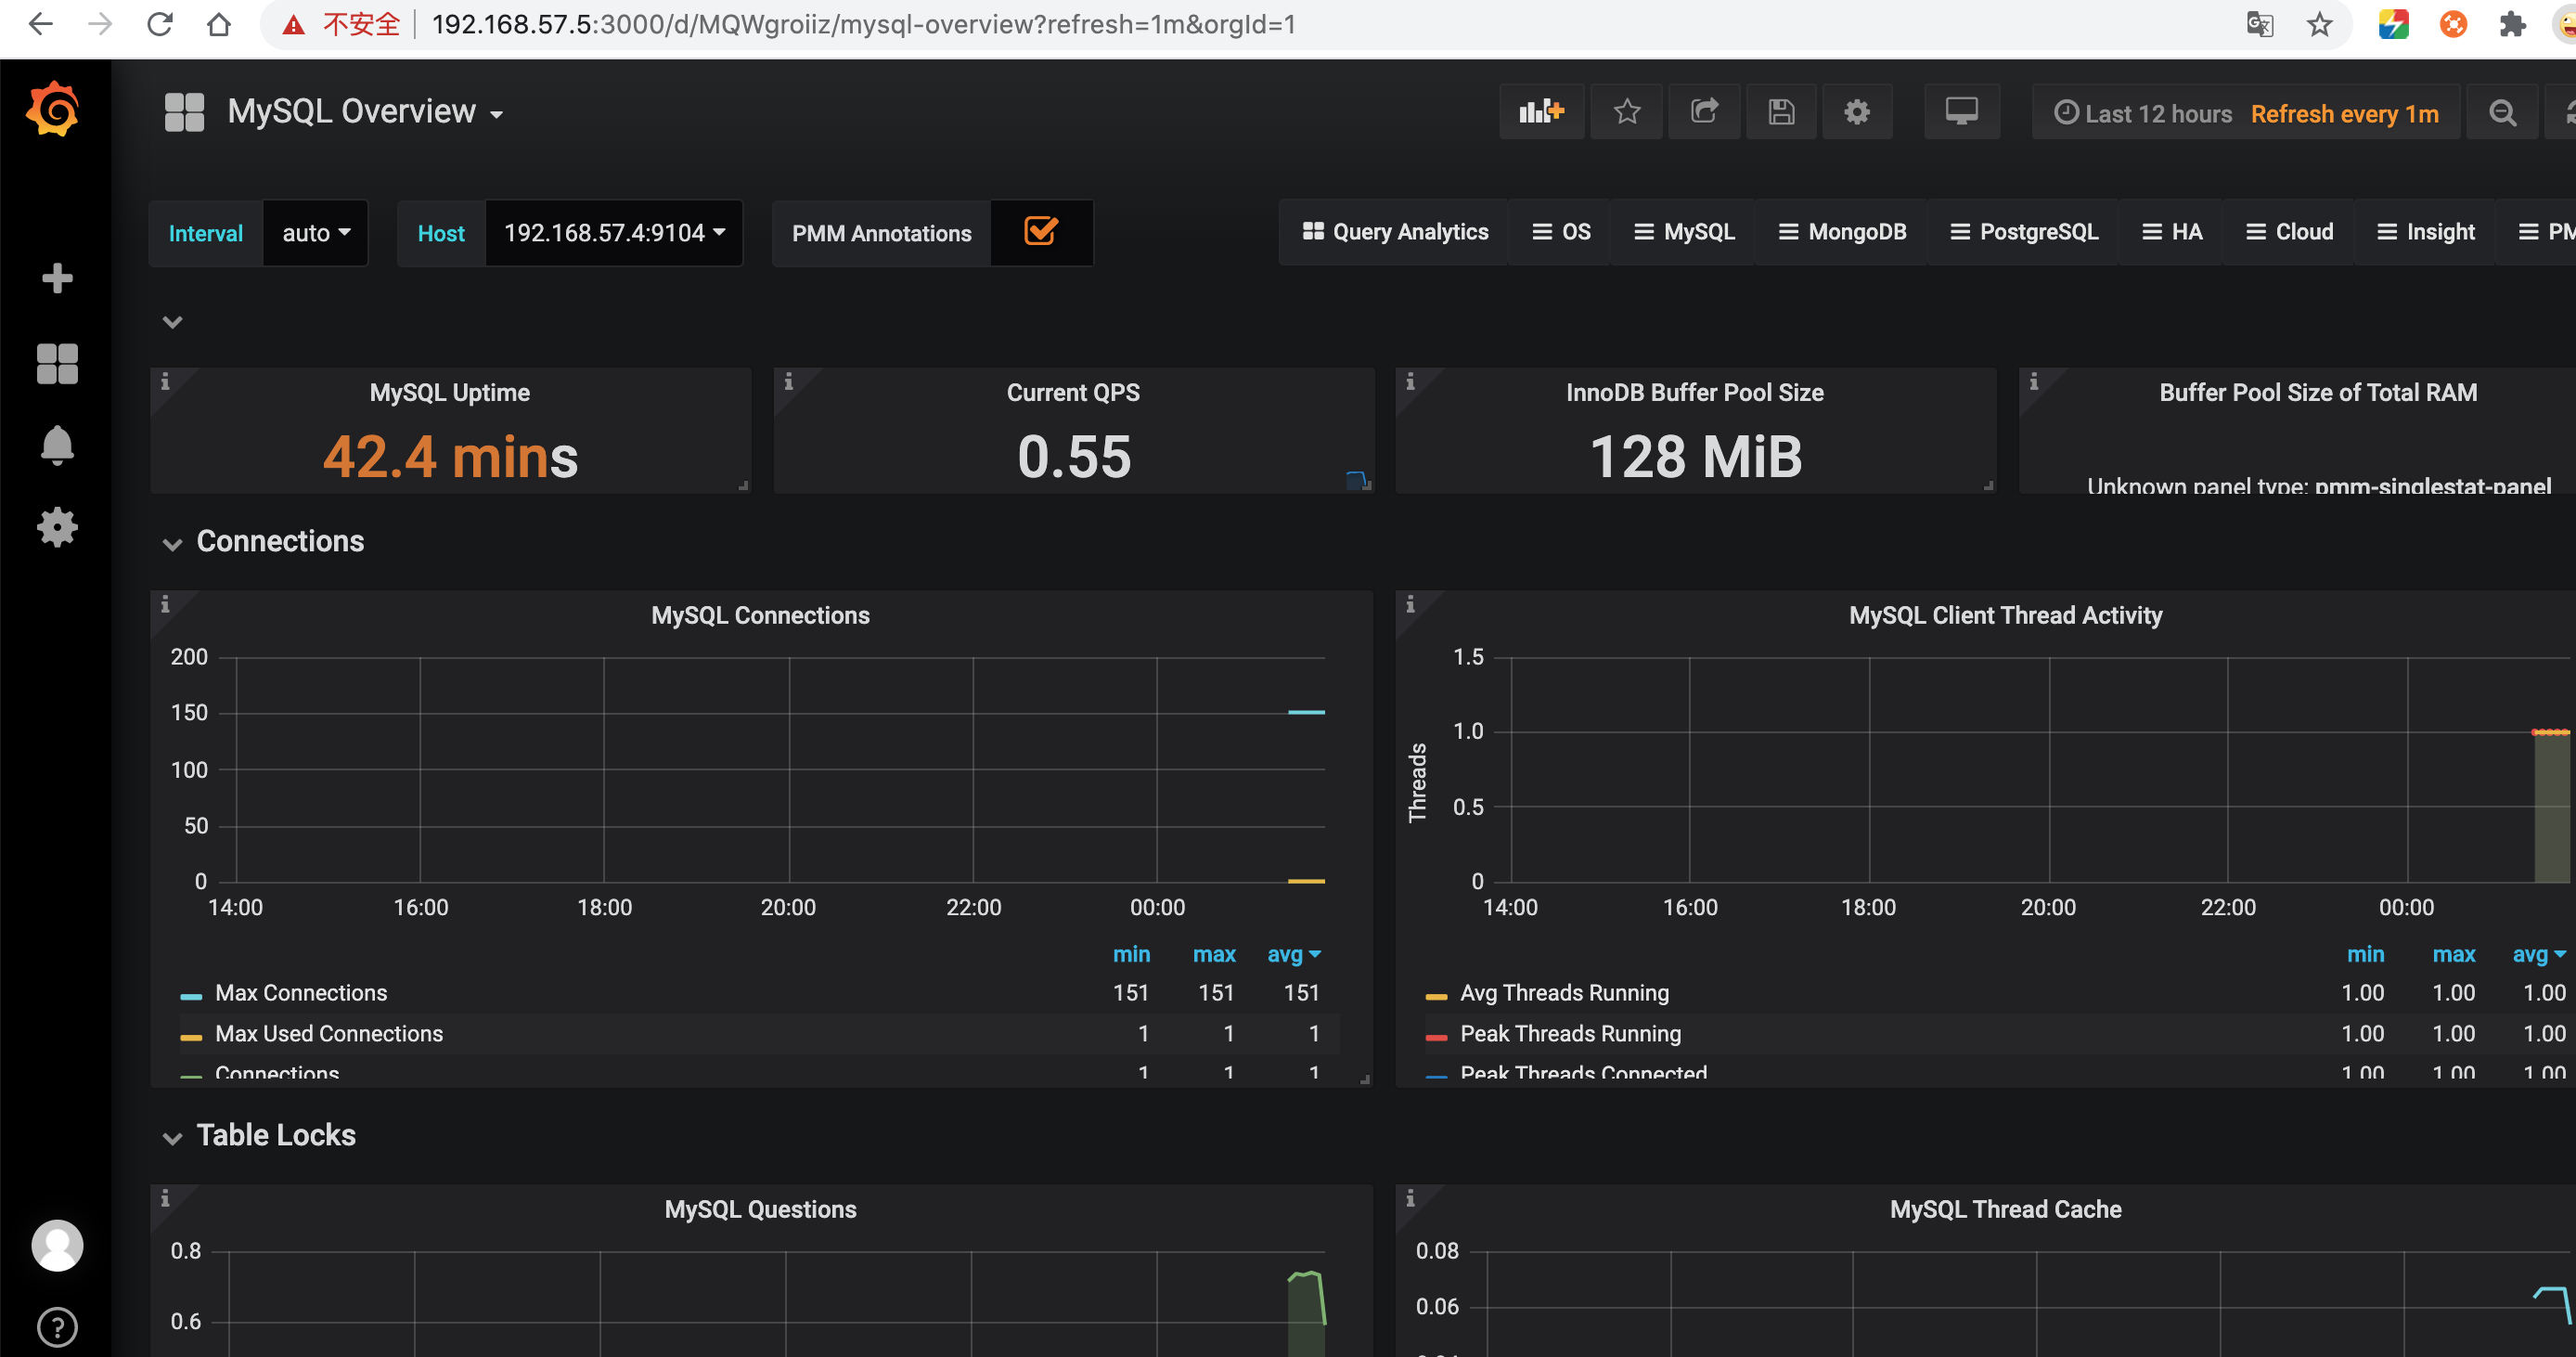Click the translate page icon in address bar
This screenshot has height=1357, width=2576.
(2260, 24)
